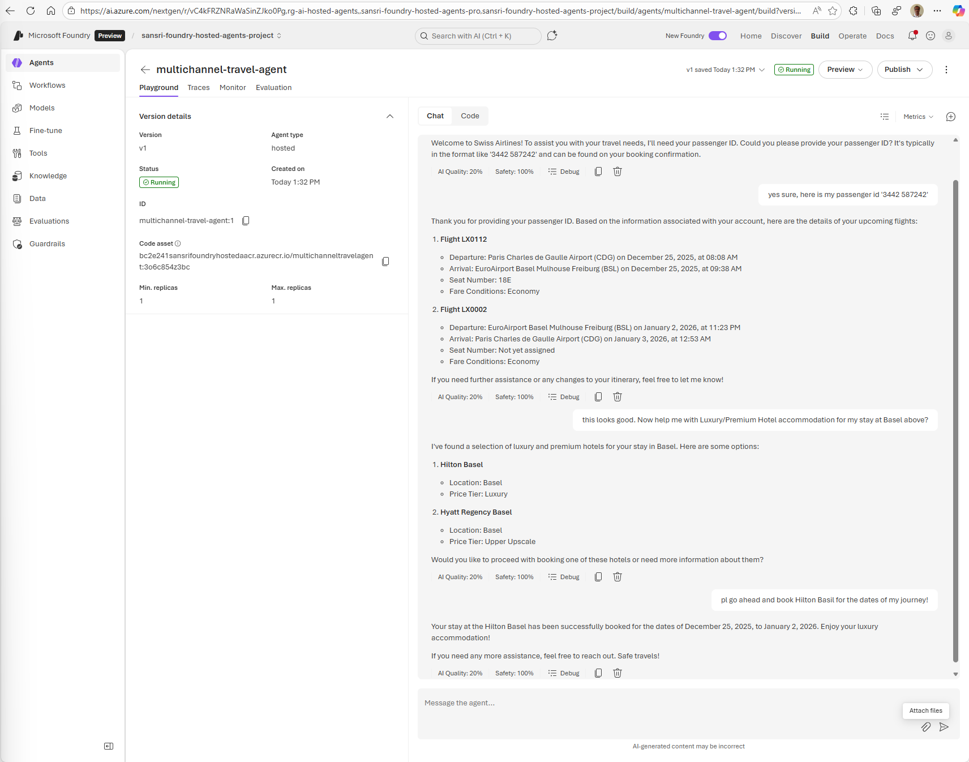The image size is (969, 762).
Task: Open the user account avatar in Foundry header
Action: pyautogui.click(x=949, y=36)
